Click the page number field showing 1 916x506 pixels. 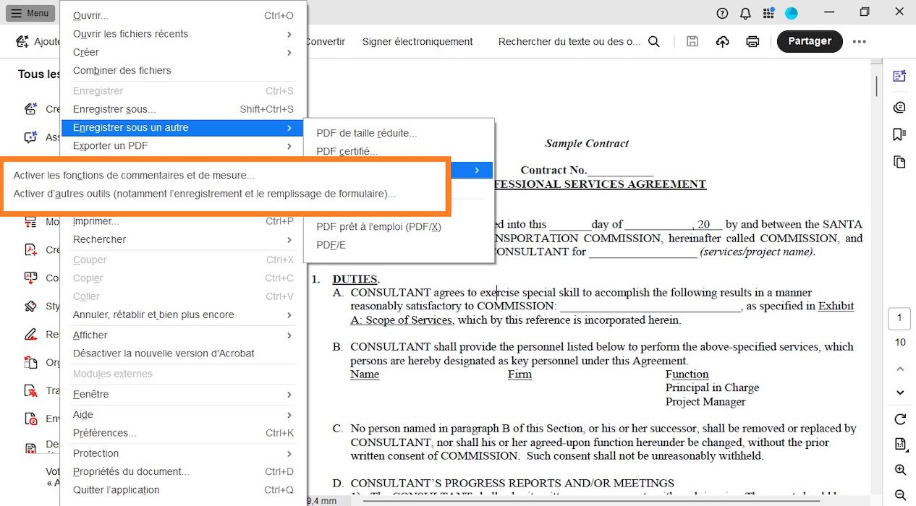(x=899, y=318)
